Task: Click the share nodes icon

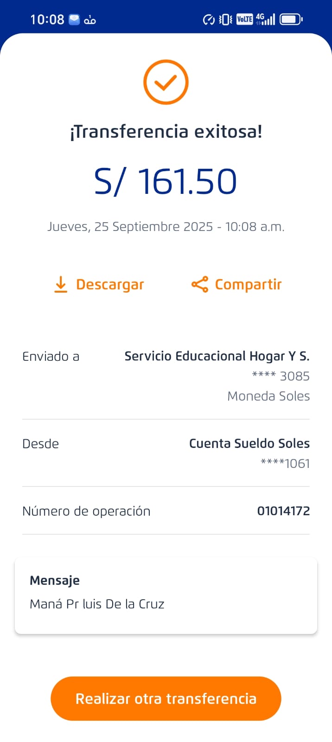Action: point(200,284)
